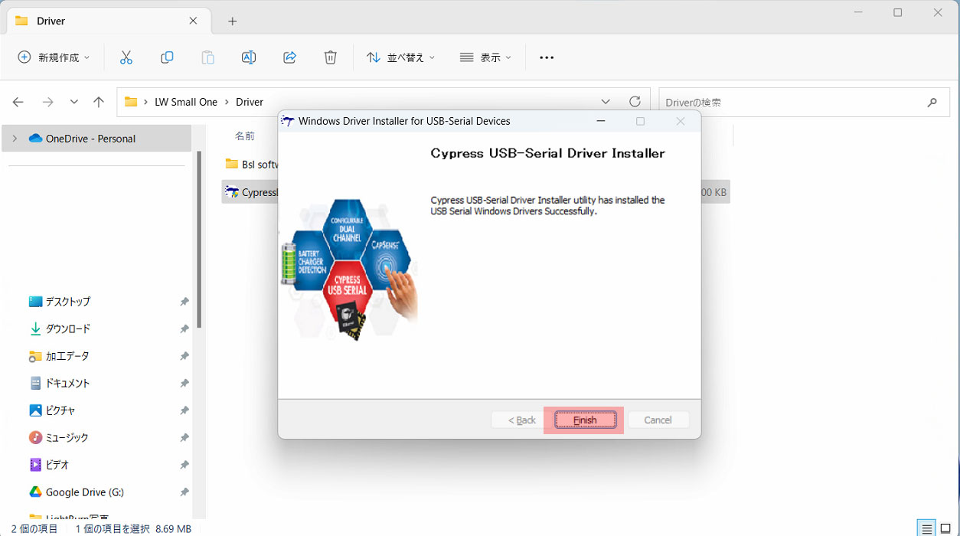Open the 並べ替え (Sort) dropdown
960x536 pixels.
400,57
